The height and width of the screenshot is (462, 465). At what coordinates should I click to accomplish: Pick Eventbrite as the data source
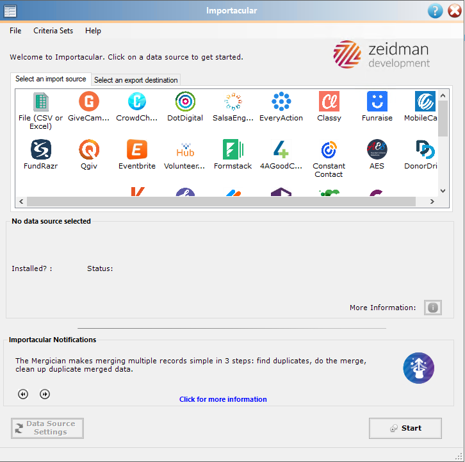click(136, 154)
